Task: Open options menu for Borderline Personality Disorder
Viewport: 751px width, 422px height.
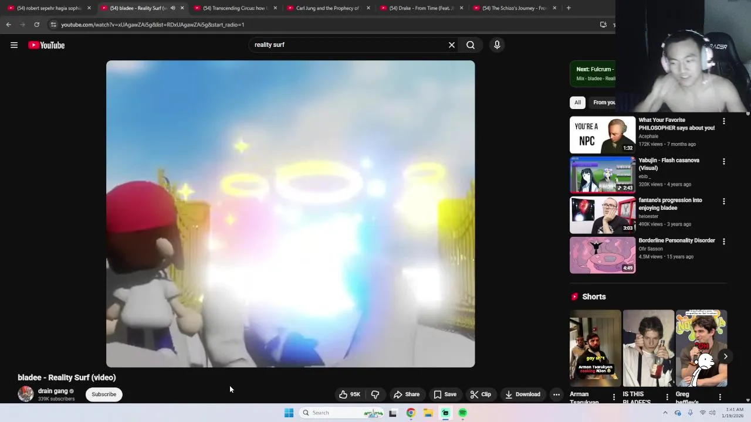Action: click(723, 241)
